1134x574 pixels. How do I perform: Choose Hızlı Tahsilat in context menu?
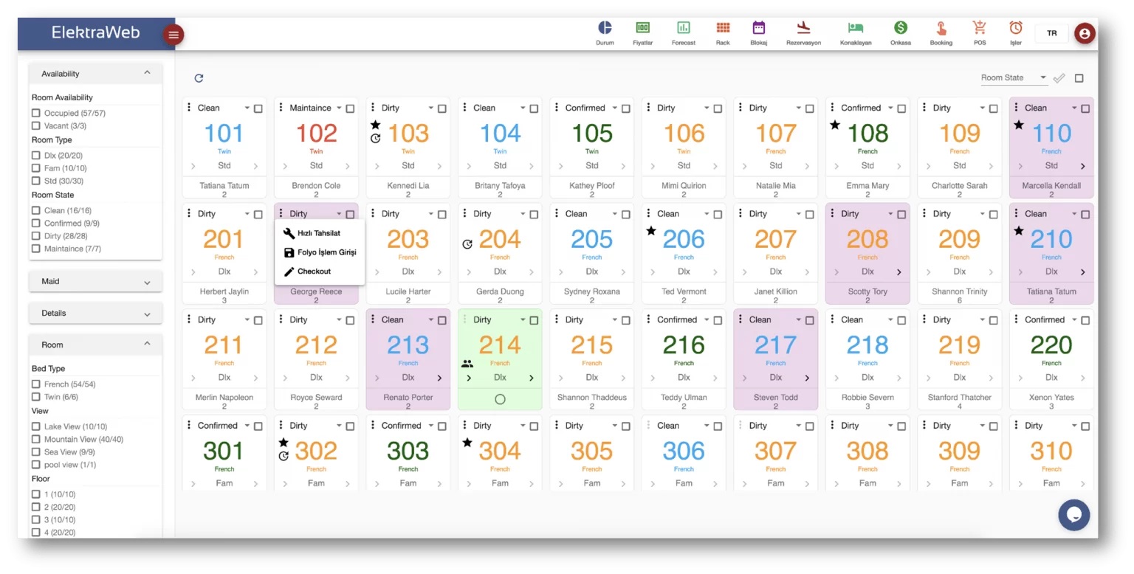point(318,233)
